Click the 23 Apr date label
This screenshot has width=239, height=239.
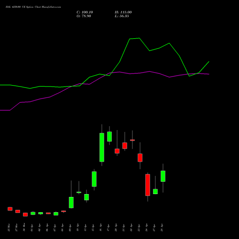139,228
